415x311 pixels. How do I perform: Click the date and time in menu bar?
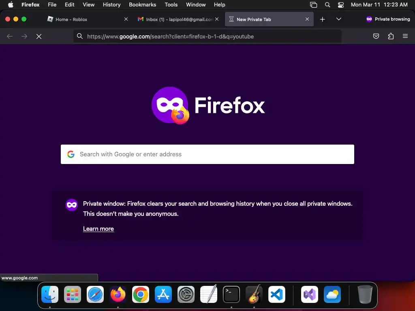pos(379,5)
